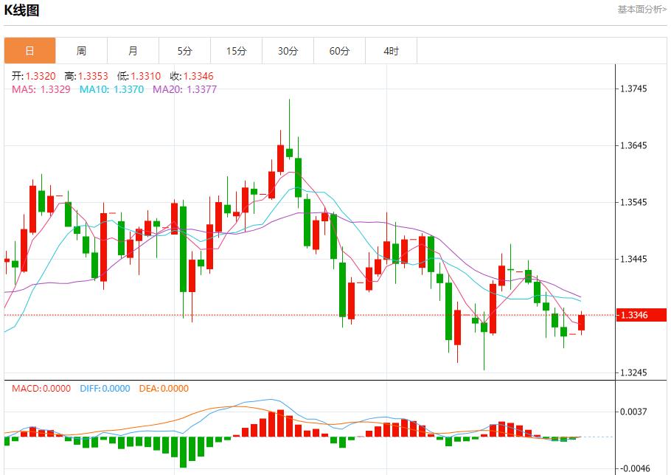Image resolution: width=671 pixels, height=475 pixels.
Task: Switch to the 4时 four-hour timeframe
Action: [391, 50]
